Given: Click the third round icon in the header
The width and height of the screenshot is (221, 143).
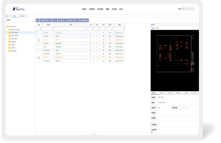Looking at the screenshot, I should [190, 9].
